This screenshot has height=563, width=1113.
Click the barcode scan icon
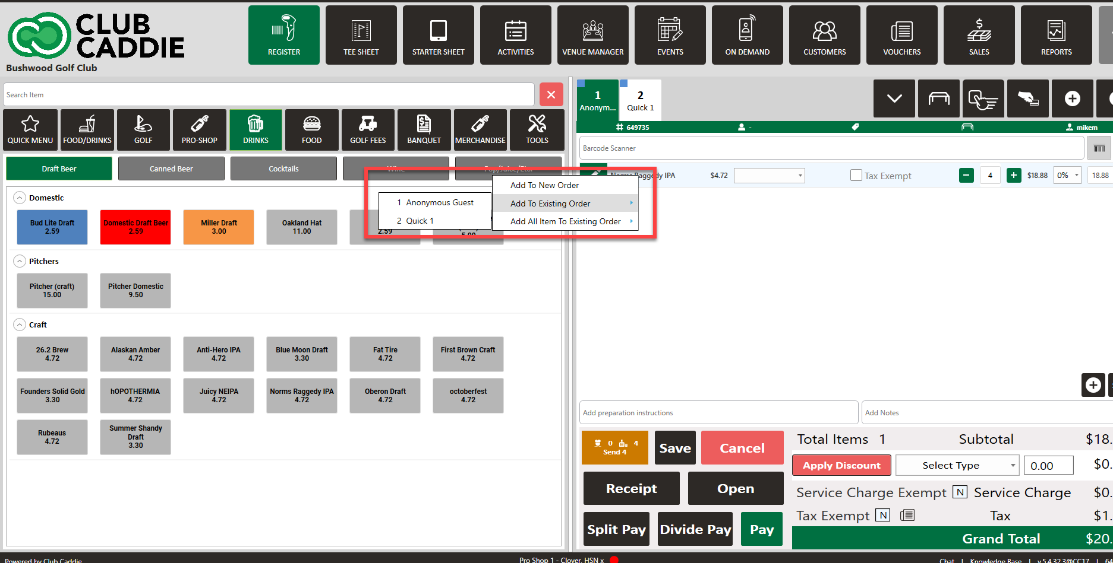tap(1099, 148)
